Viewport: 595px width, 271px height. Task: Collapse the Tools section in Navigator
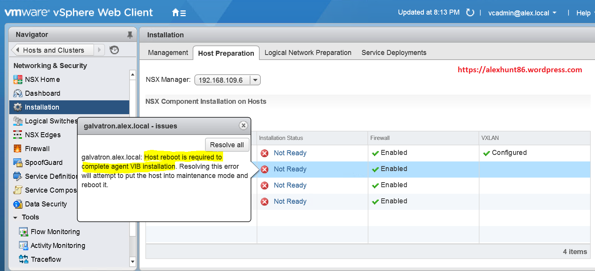point(15,218)
